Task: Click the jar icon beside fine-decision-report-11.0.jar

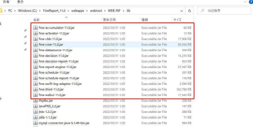Action: pyautogui.click(x=35, y=61)
